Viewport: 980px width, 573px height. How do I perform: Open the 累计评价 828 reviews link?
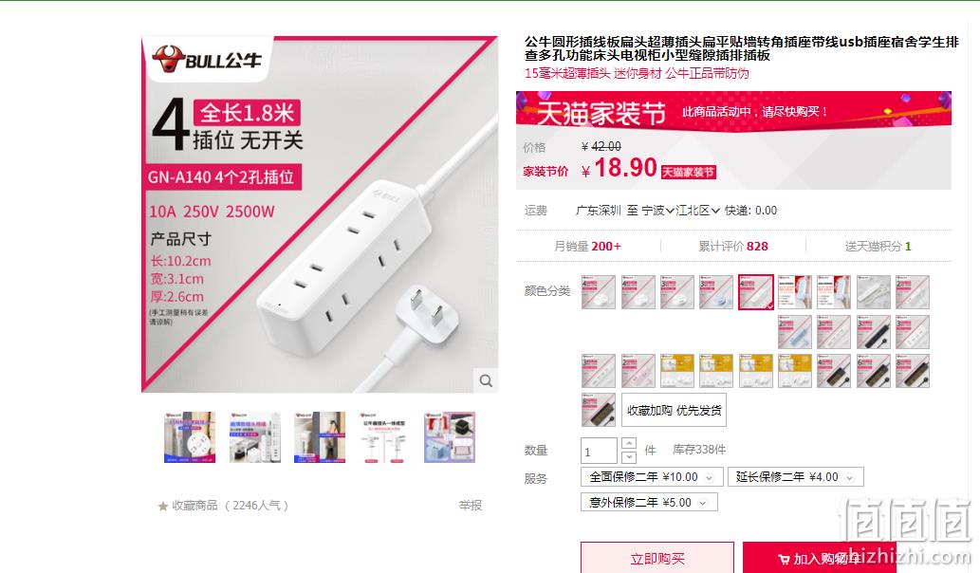coord(733,247)
